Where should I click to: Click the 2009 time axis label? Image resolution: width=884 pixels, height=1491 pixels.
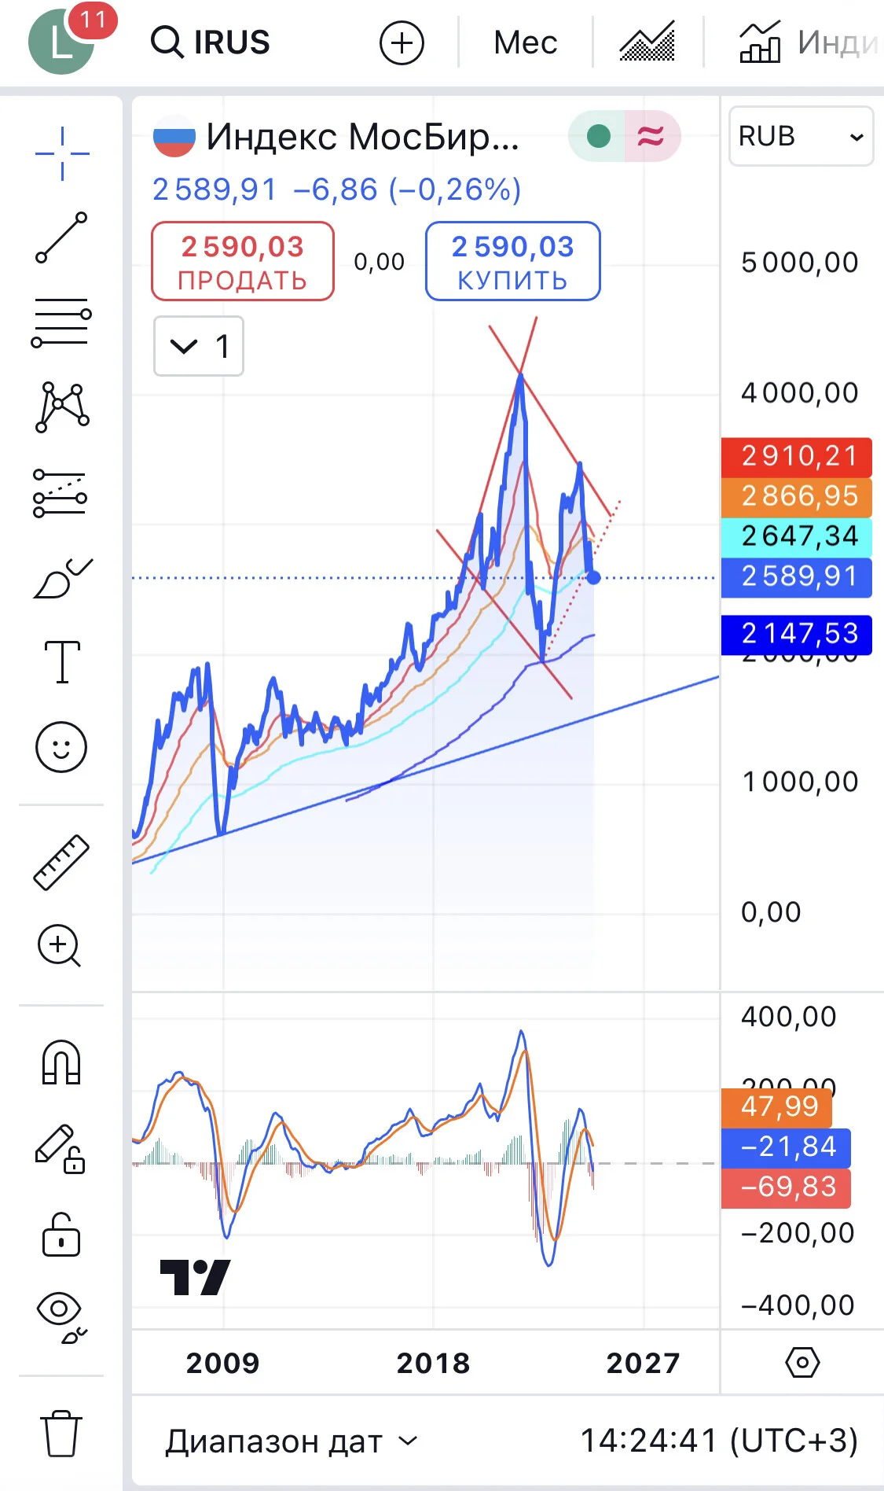pos(222,1363)
